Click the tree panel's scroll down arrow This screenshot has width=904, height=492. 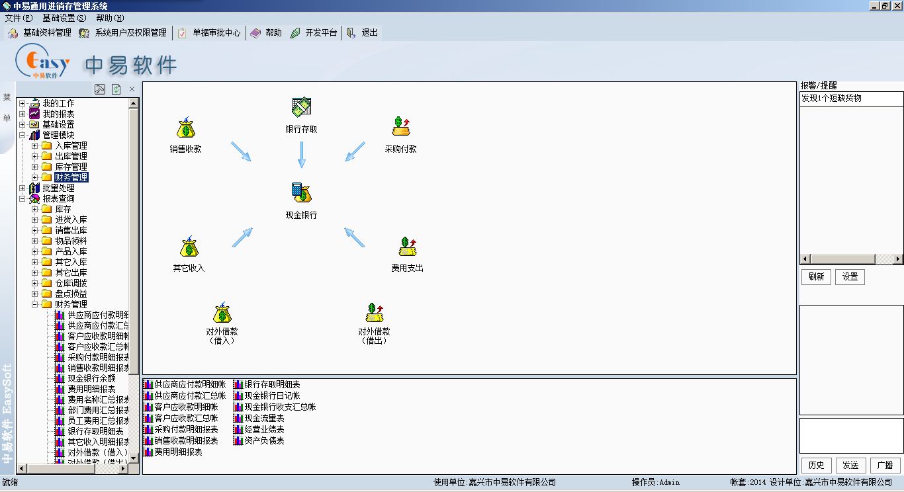(x=134, y=458)
